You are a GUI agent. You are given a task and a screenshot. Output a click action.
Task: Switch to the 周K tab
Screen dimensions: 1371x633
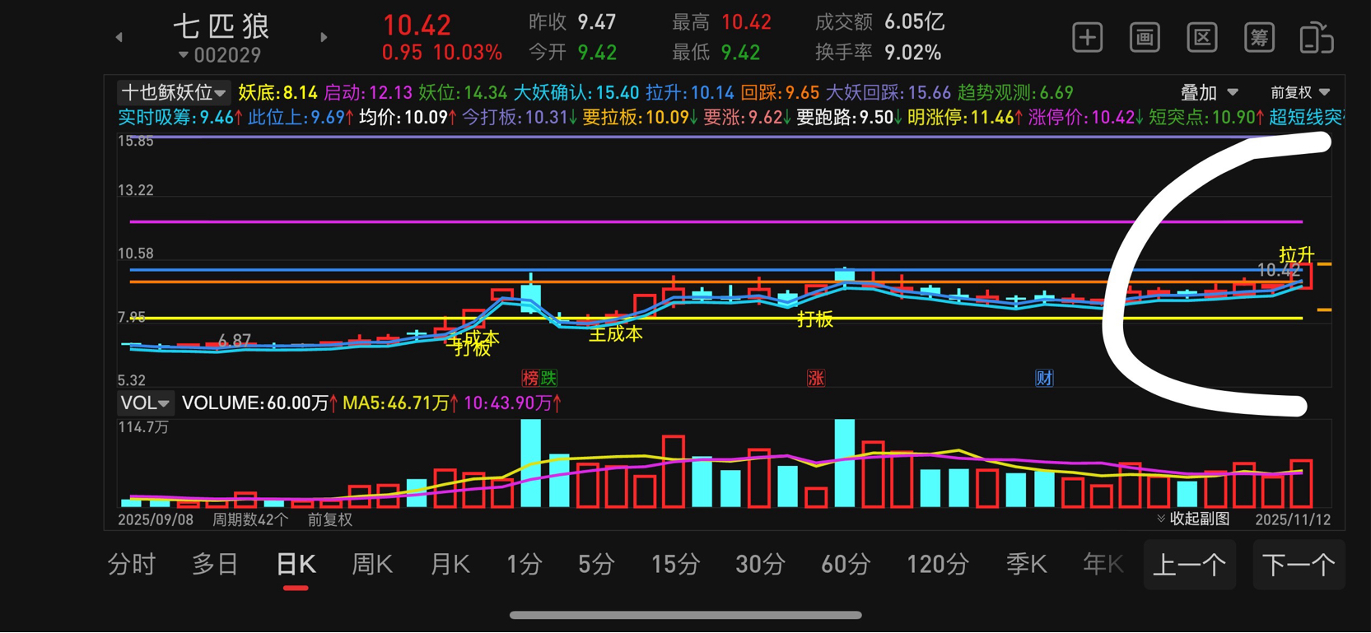pyautogui.click(x=372, y=565)
